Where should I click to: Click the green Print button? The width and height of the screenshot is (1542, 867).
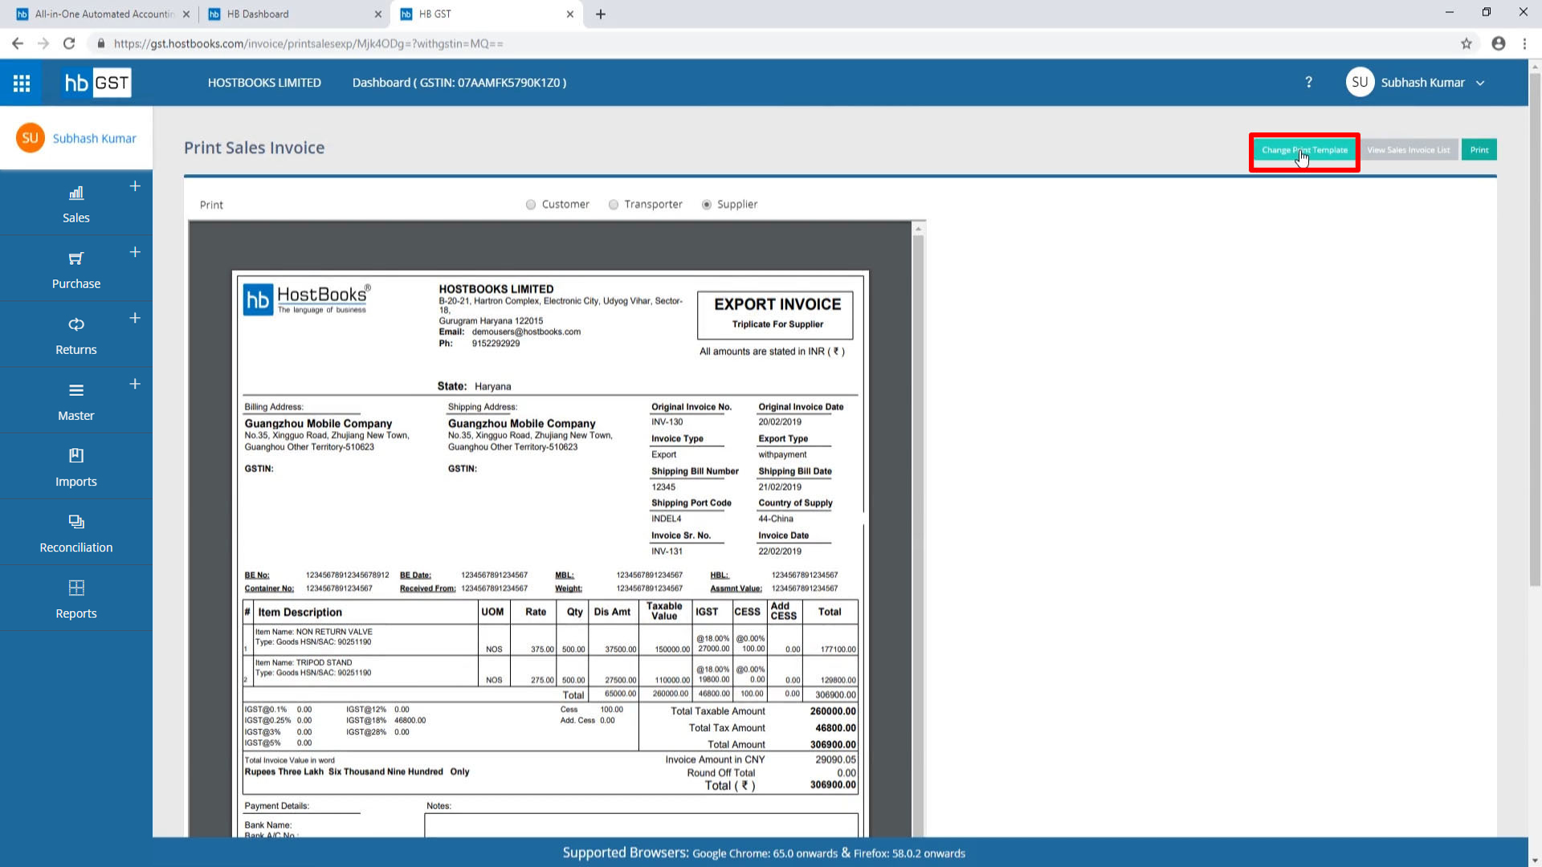[1479, 150]
